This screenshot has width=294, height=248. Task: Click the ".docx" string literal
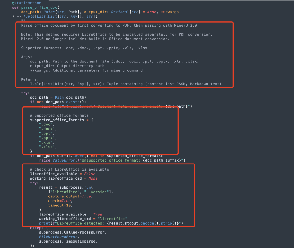pos(47,129)
